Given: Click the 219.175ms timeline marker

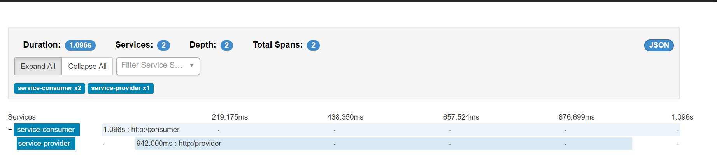Looking at the screenshot, I should click(x=230, y=117).
